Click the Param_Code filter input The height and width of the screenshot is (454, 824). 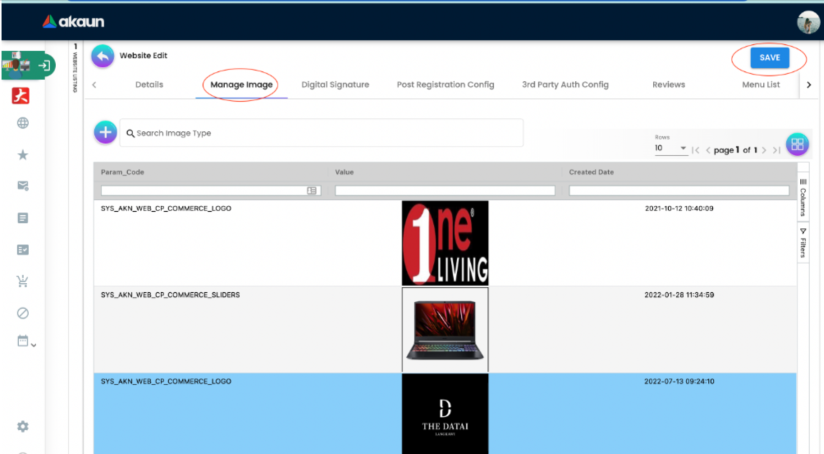(x=210, y=190)
